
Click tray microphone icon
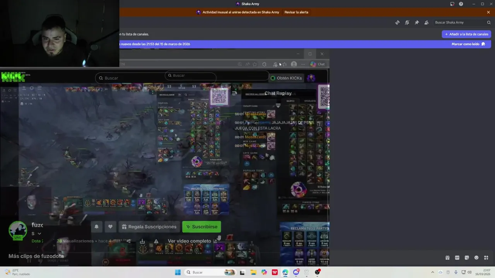click(x=456, y=272)
